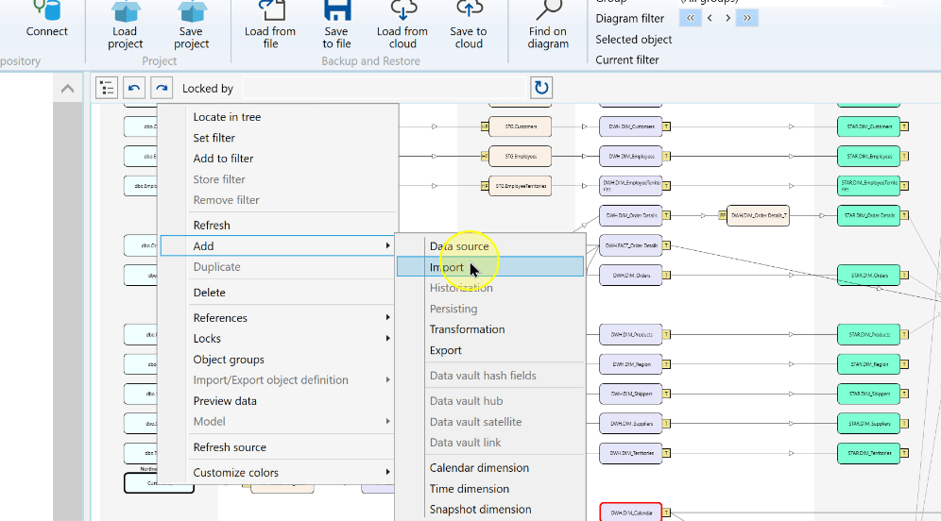This screenshot has height=521, width=941.
Task: Select the DWH.DIM_Shippers node
Action: point(631,394)
